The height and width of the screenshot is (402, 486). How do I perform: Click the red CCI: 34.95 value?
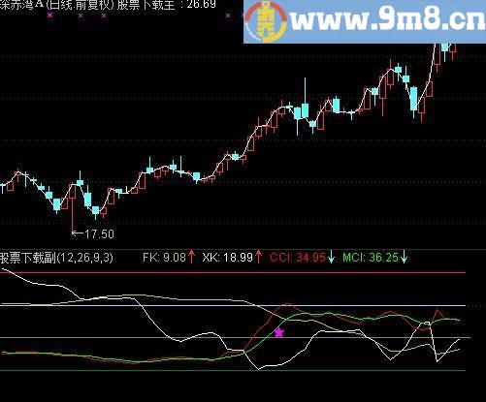pos(298,258)
